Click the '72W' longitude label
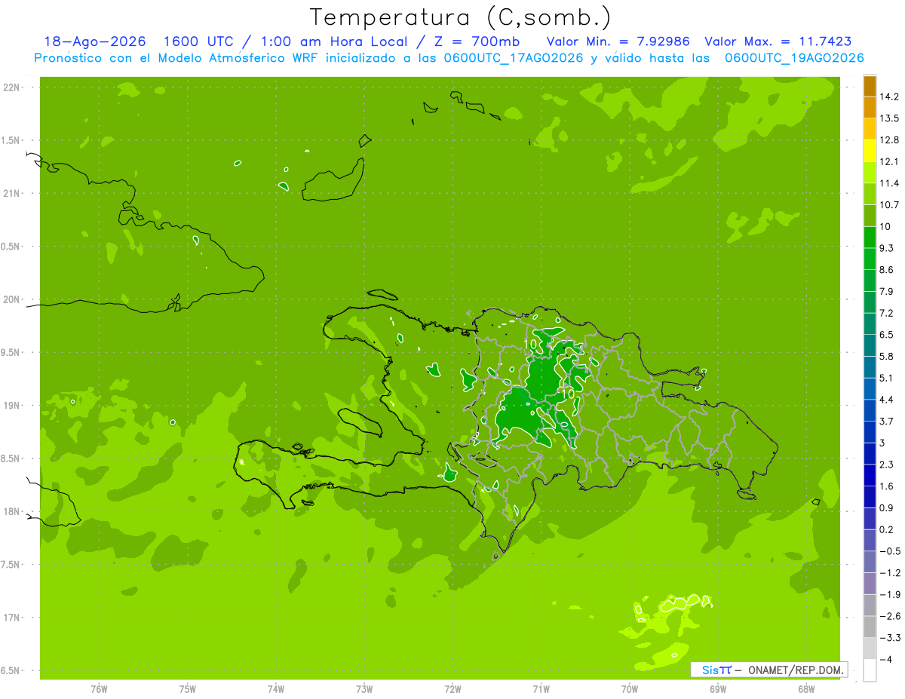 pos(452,688)
